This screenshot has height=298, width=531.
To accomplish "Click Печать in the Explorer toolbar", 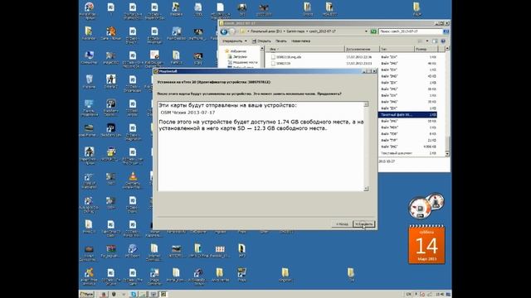I will click(280, 41).
